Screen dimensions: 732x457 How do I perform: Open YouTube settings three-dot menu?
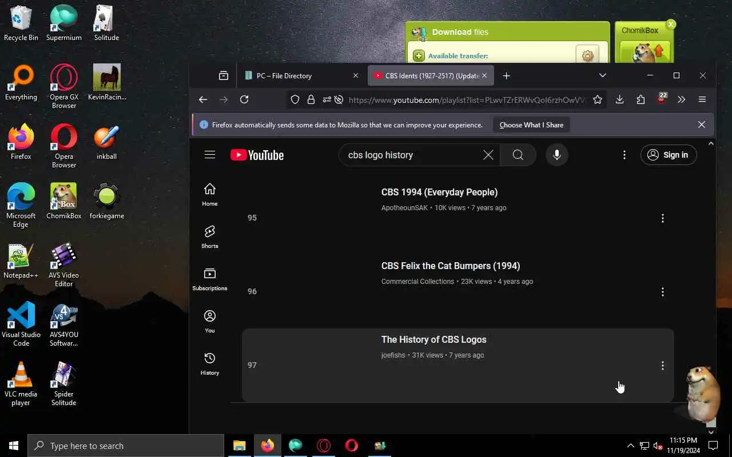[x=624, y=155]
